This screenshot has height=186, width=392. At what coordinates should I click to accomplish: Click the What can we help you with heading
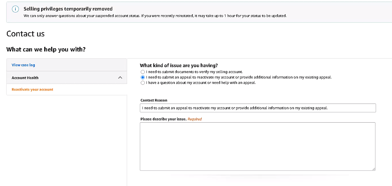pyautogui.click(x=46, y=49)
